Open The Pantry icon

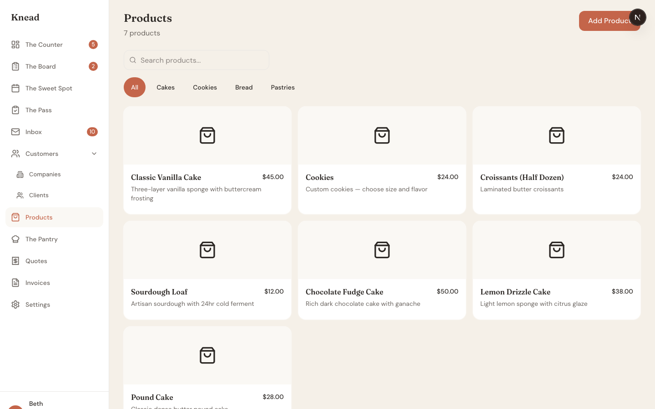(15, 239)
